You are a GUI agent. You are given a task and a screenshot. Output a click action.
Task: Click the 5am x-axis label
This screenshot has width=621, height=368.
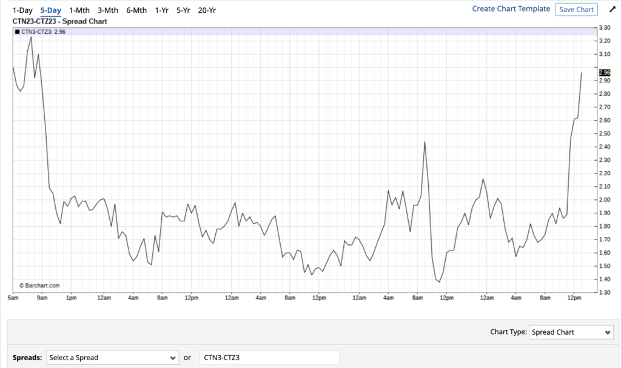point(13,298)
